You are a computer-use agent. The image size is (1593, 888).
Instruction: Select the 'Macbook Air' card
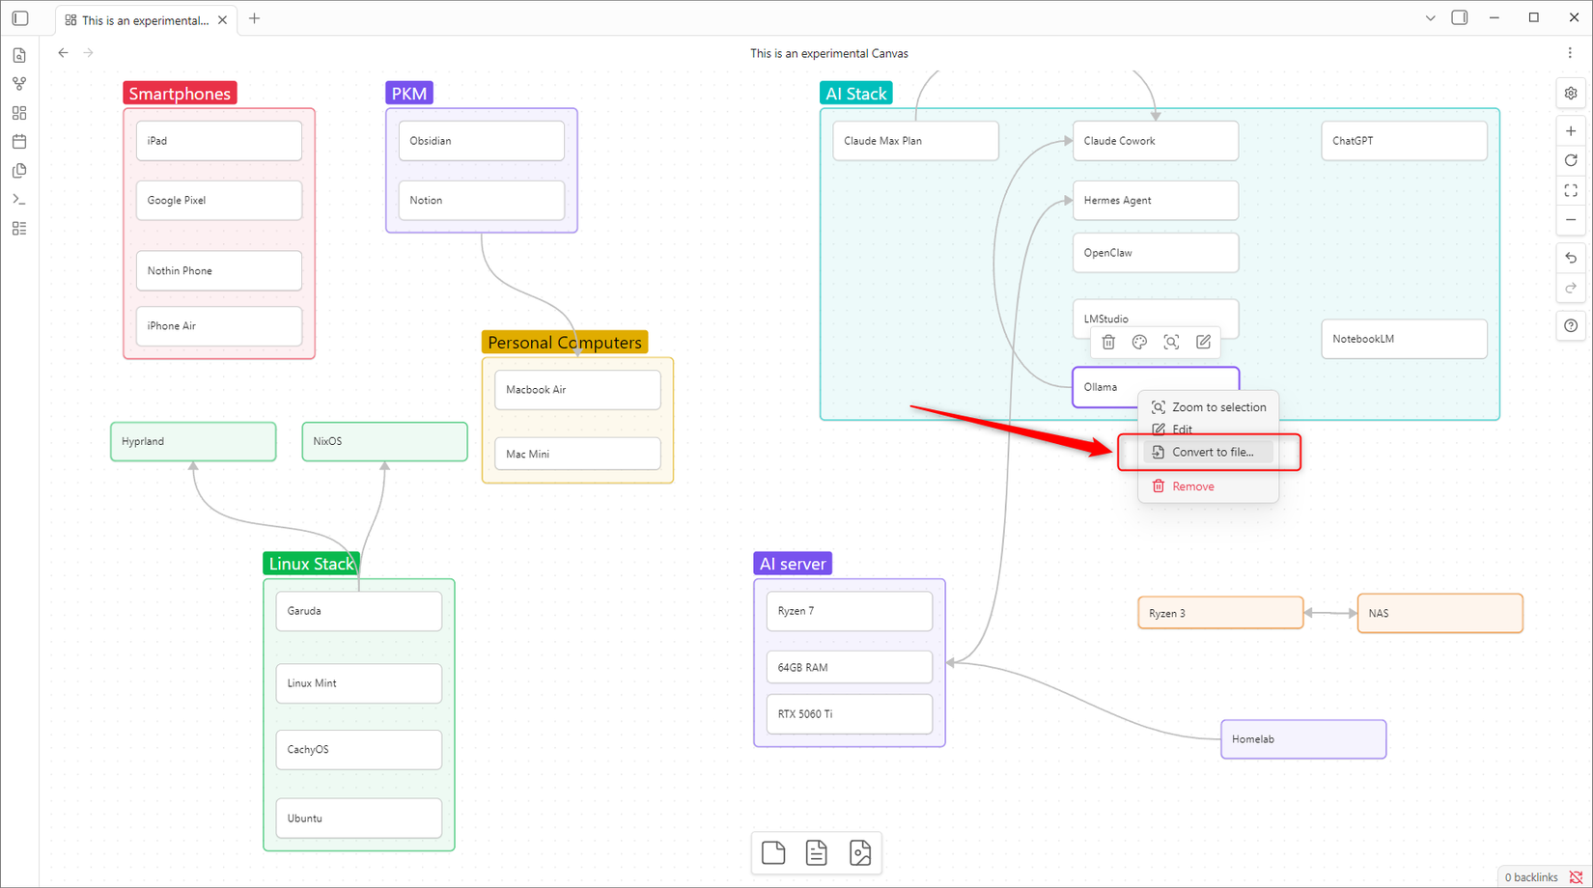(578, 390)
